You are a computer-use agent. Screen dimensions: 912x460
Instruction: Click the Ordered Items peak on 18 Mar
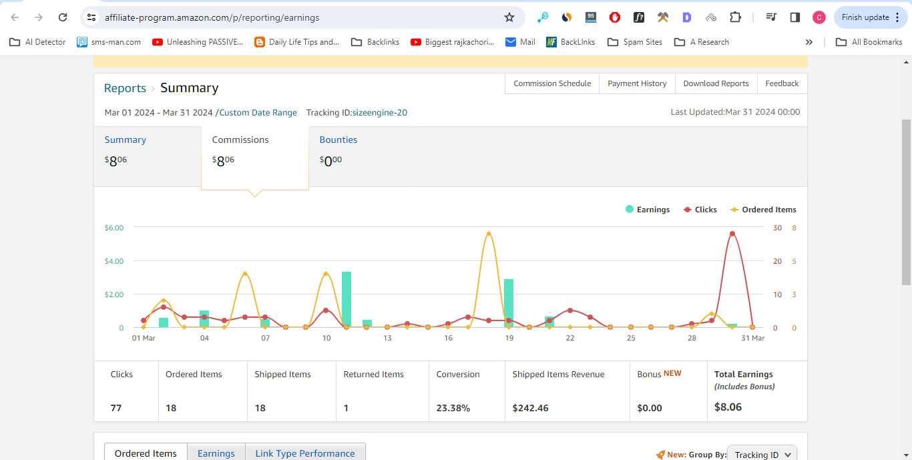point(489,234)
